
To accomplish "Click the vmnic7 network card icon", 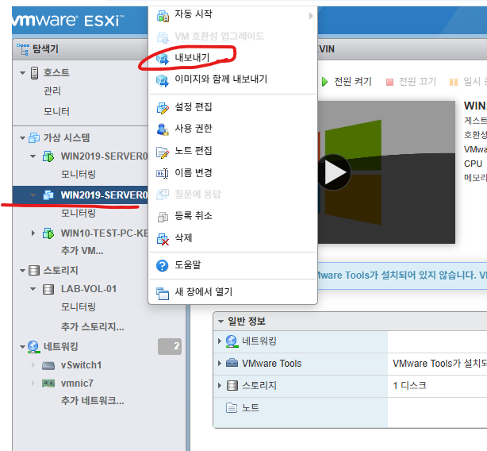I will 48,384.
